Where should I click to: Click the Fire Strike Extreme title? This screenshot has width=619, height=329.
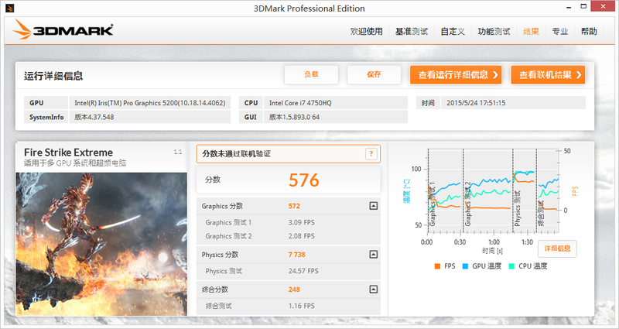68,153
